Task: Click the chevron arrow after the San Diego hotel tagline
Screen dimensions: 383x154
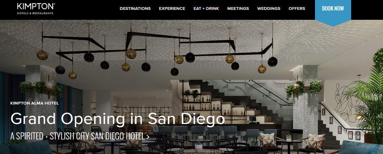Action: (148, 136)
